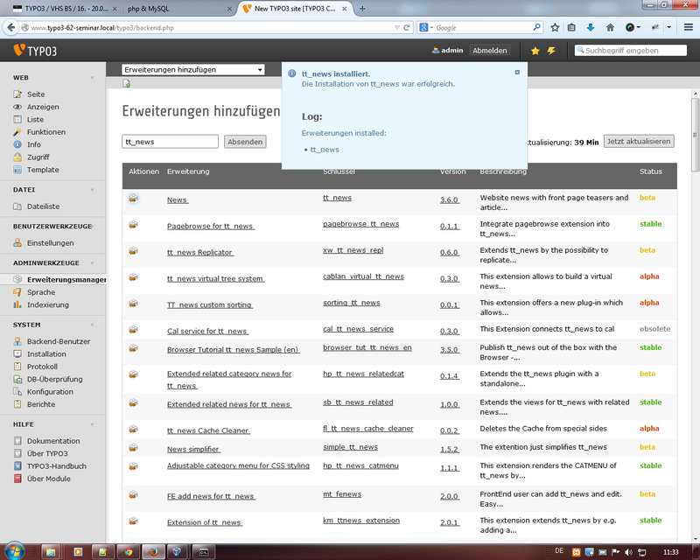This screenshot has width=700, height=560.
Task: Collapse the SYSTEM module group
Action: (93, 325)
